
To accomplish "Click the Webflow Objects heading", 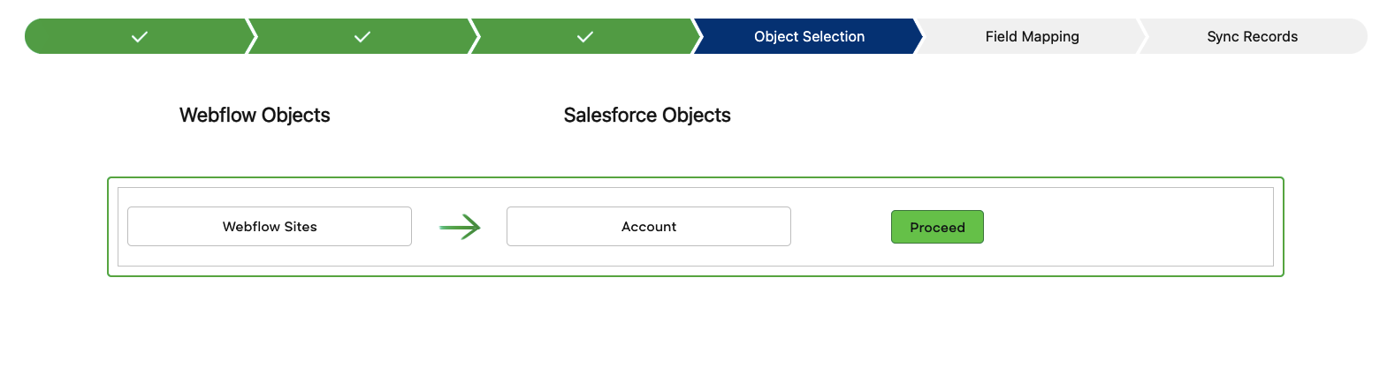I will pyautogui.click(x=255, y=115).
